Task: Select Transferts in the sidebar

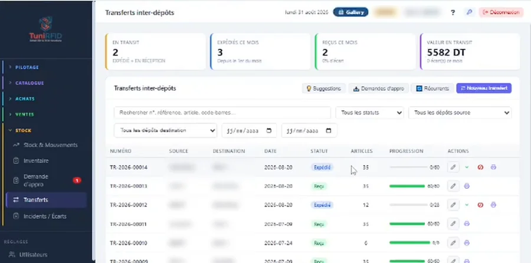Action: [x=46, y=200]
